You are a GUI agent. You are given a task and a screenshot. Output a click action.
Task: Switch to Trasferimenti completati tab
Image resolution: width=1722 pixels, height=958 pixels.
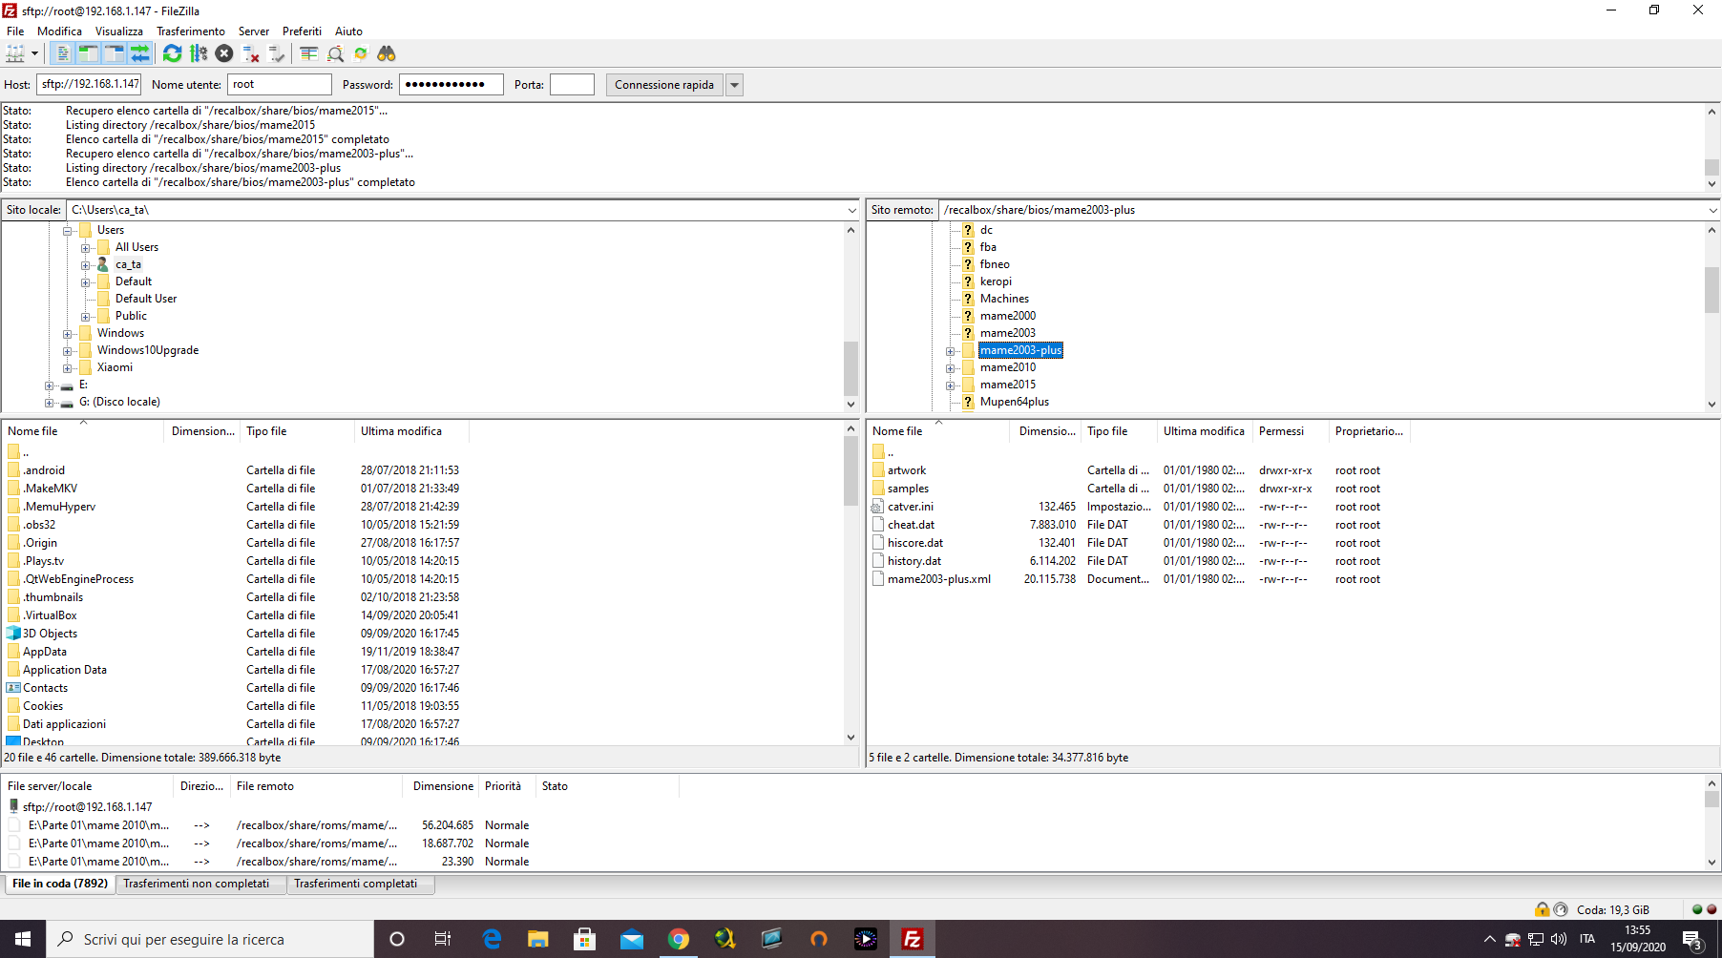(360, 884)
